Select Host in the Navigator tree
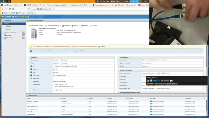 (14, 24)
